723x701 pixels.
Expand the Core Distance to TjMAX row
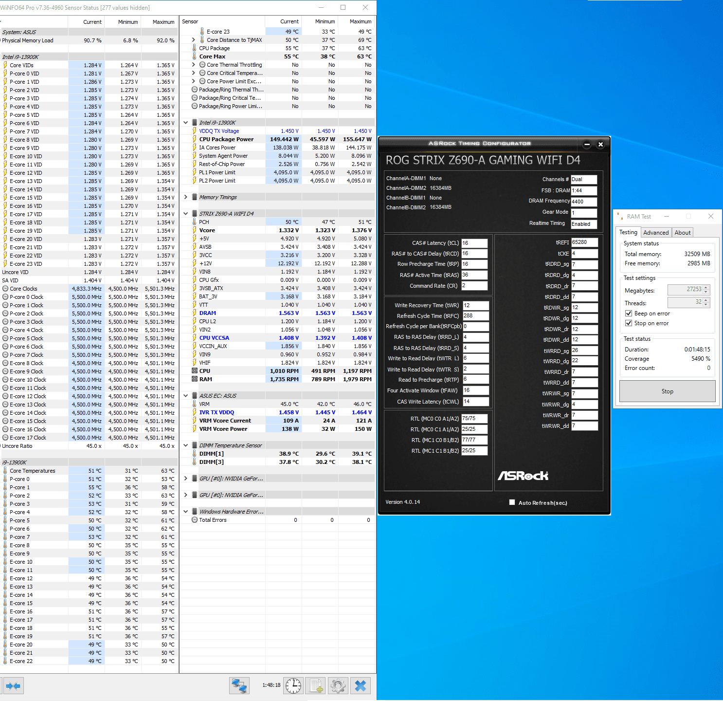pyautogui.click(x=193, y=40)
